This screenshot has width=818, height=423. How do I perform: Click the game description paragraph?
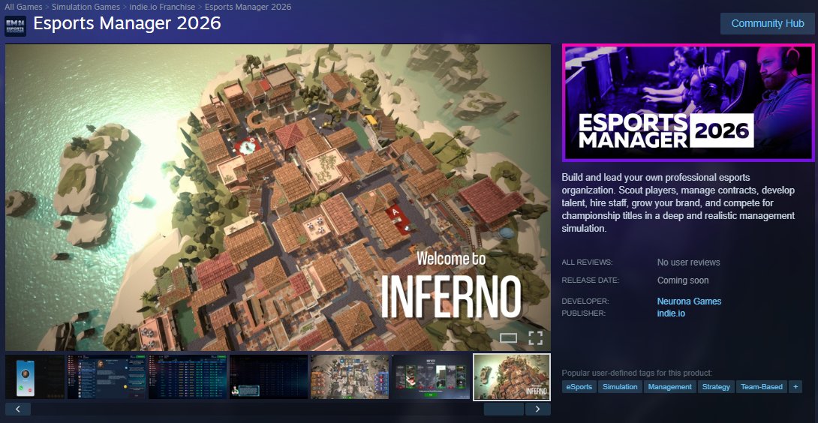678,203
